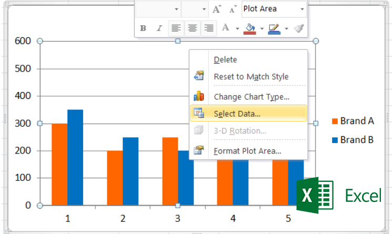Click disabled 3-D Rotation menu entry
392x234 pixels.
pos(248,130)
